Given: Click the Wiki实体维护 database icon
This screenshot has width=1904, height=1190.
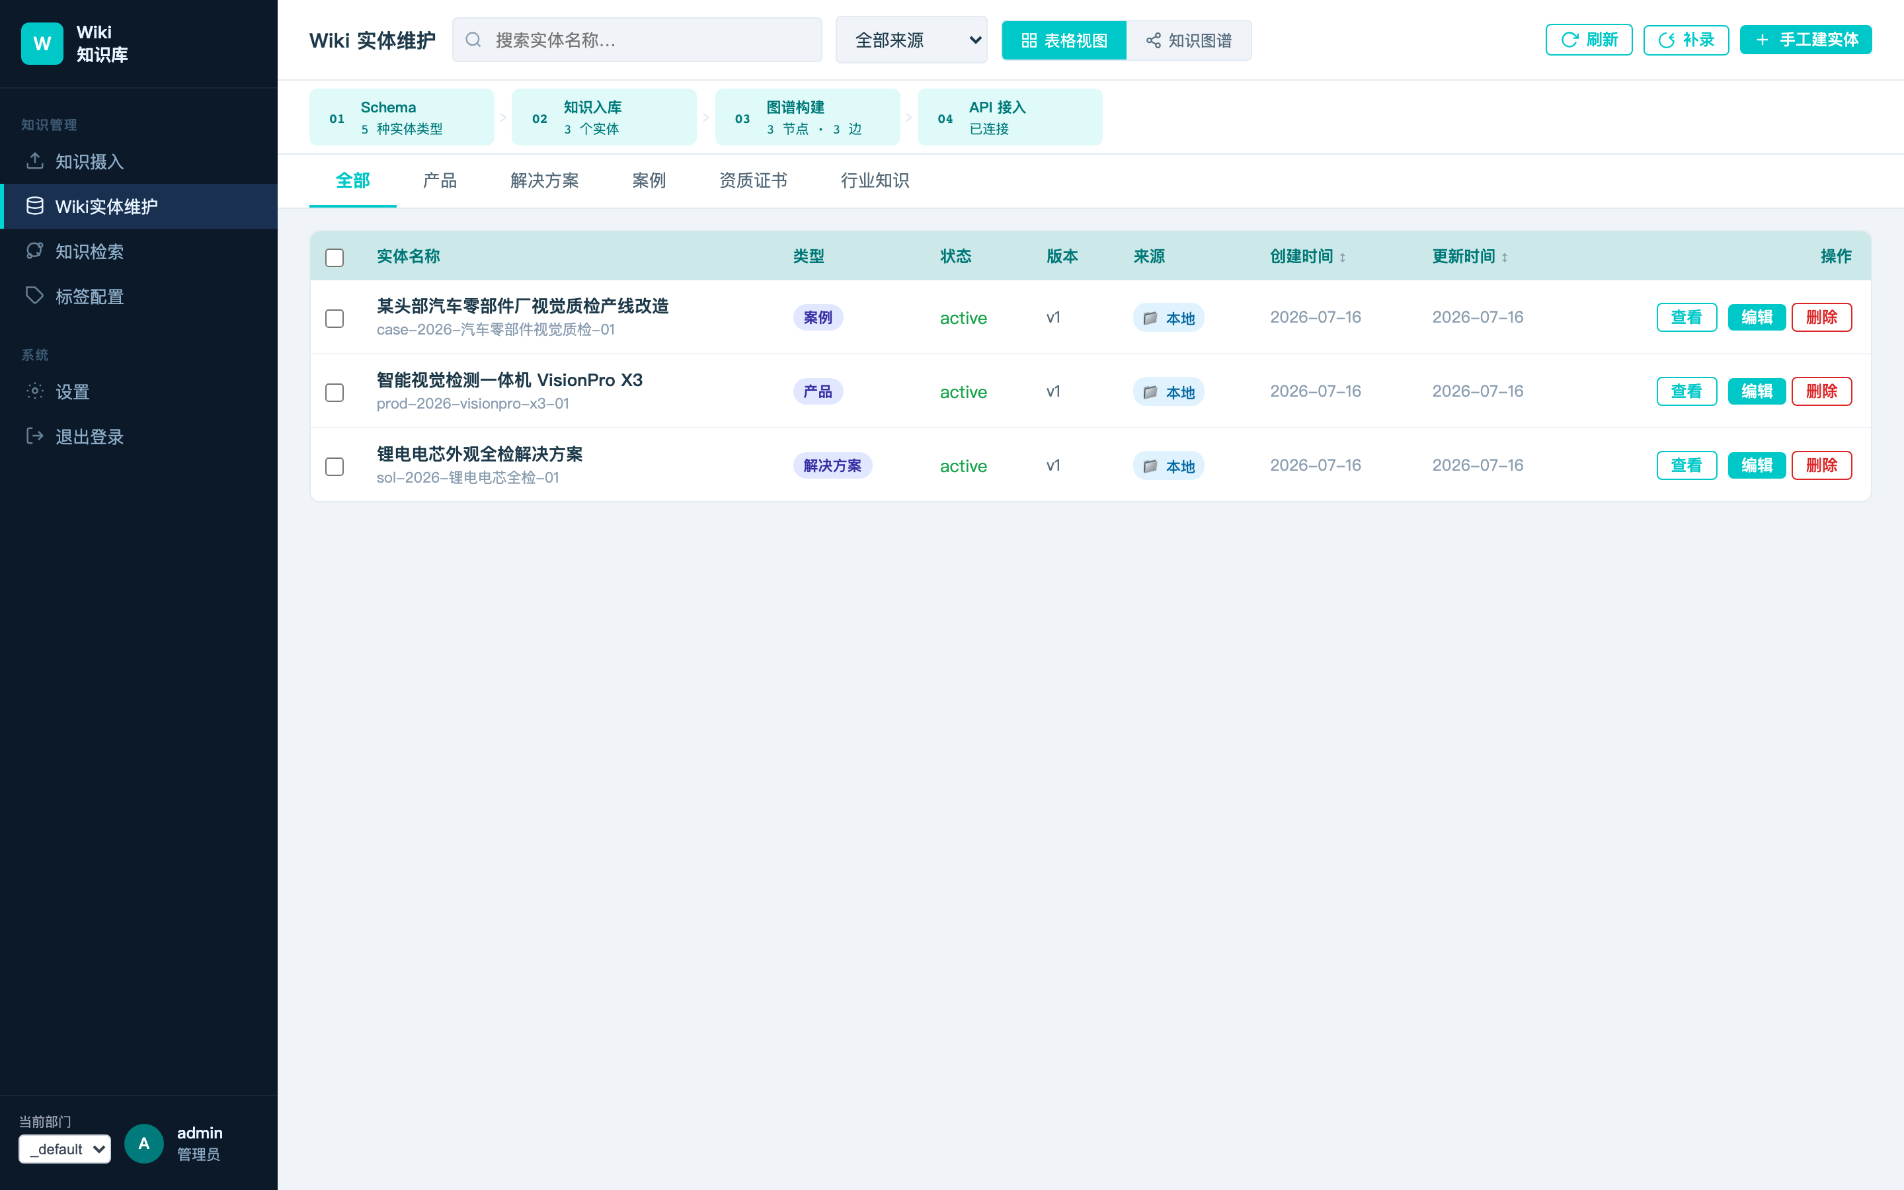Looking at the screenshot, I should click(34, 206).
